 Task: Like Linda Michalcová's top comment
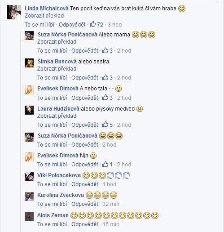point(40,25)
